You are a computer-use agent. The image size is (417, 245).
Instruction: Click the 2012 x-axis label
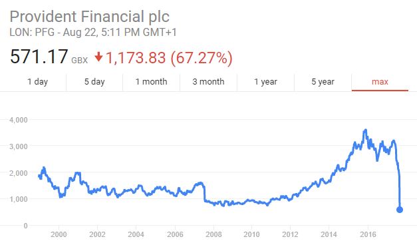coord(290,234)
